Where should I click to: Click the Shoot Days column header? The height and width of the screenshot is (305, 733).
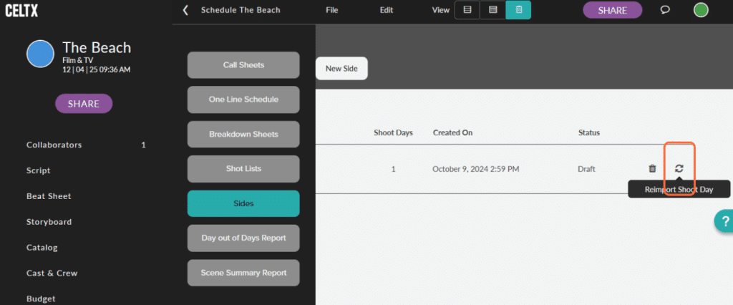(393, 133)
